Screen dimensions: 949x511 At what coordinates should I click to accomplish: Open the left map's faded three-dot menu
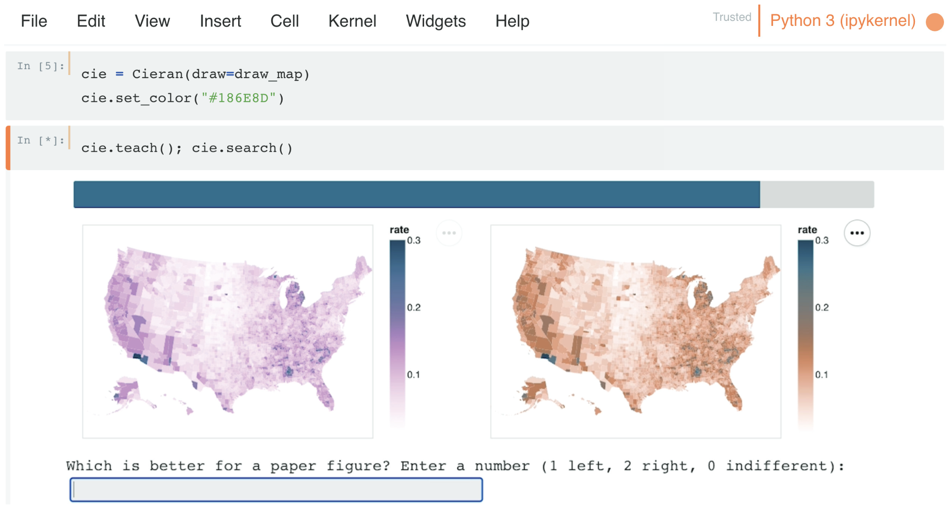pos(449,233)
